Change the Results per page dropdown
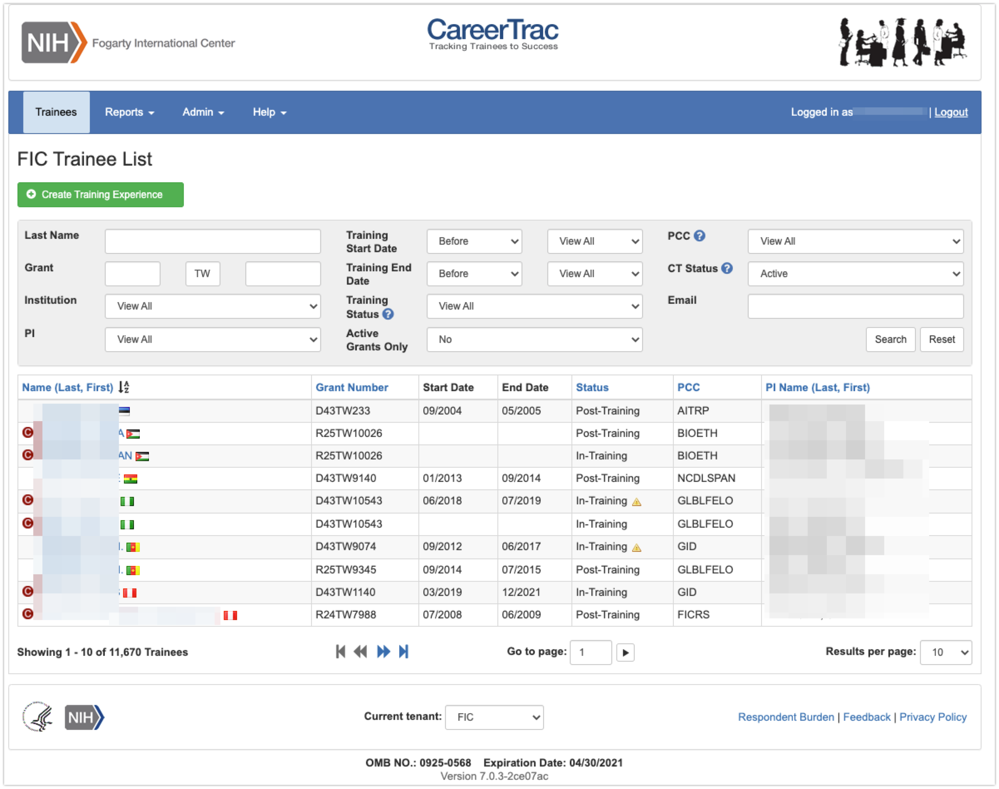The height and width of the screenshot is (789, 999). click(945, 652)
